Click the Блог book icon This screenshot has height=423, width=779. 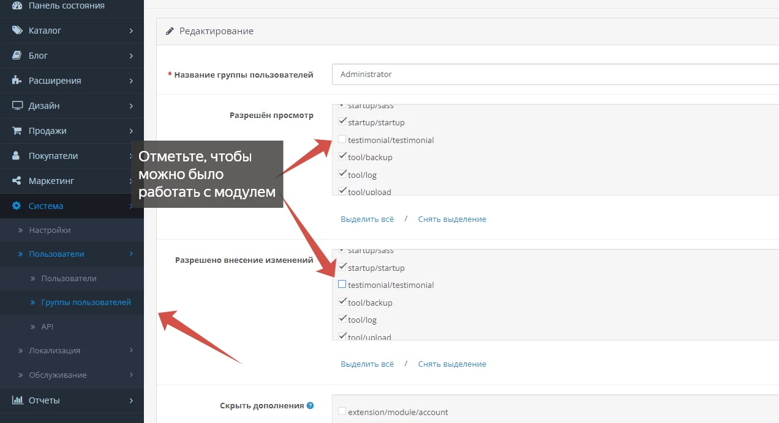(17, 56)
